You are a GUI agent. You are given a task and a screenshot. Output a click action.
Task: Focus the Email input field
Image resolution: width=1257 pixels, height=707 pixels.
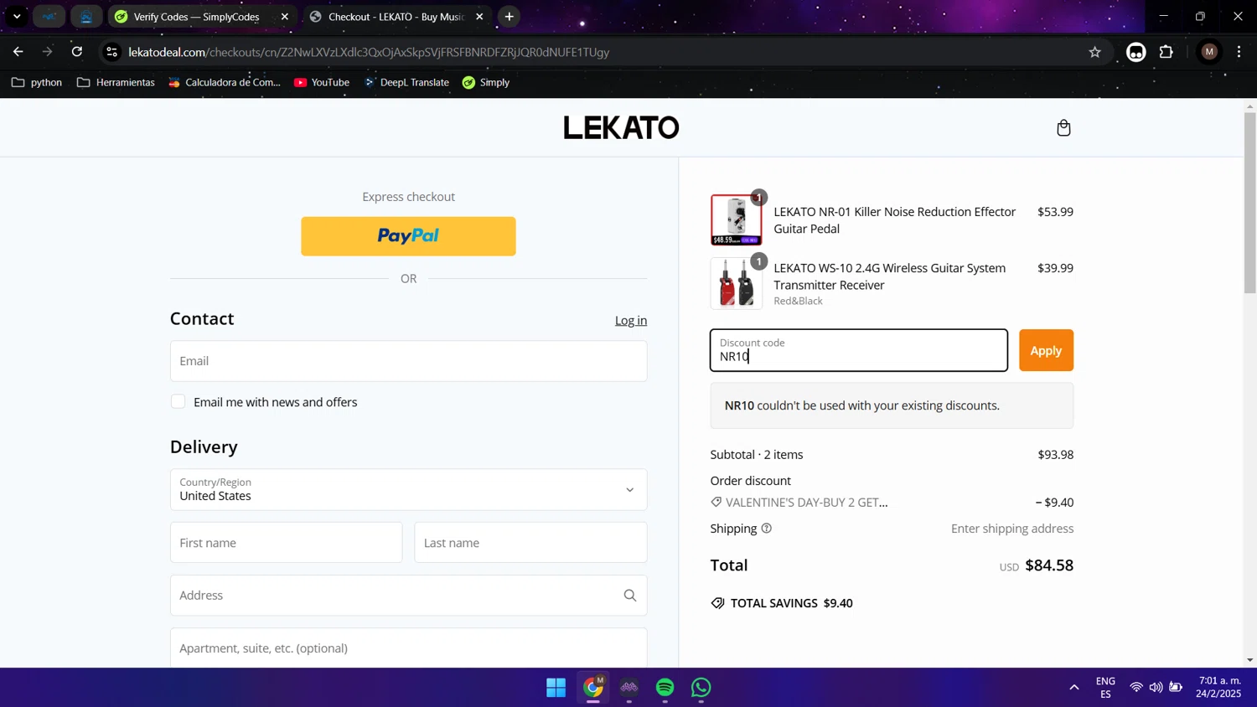point(408,361)
